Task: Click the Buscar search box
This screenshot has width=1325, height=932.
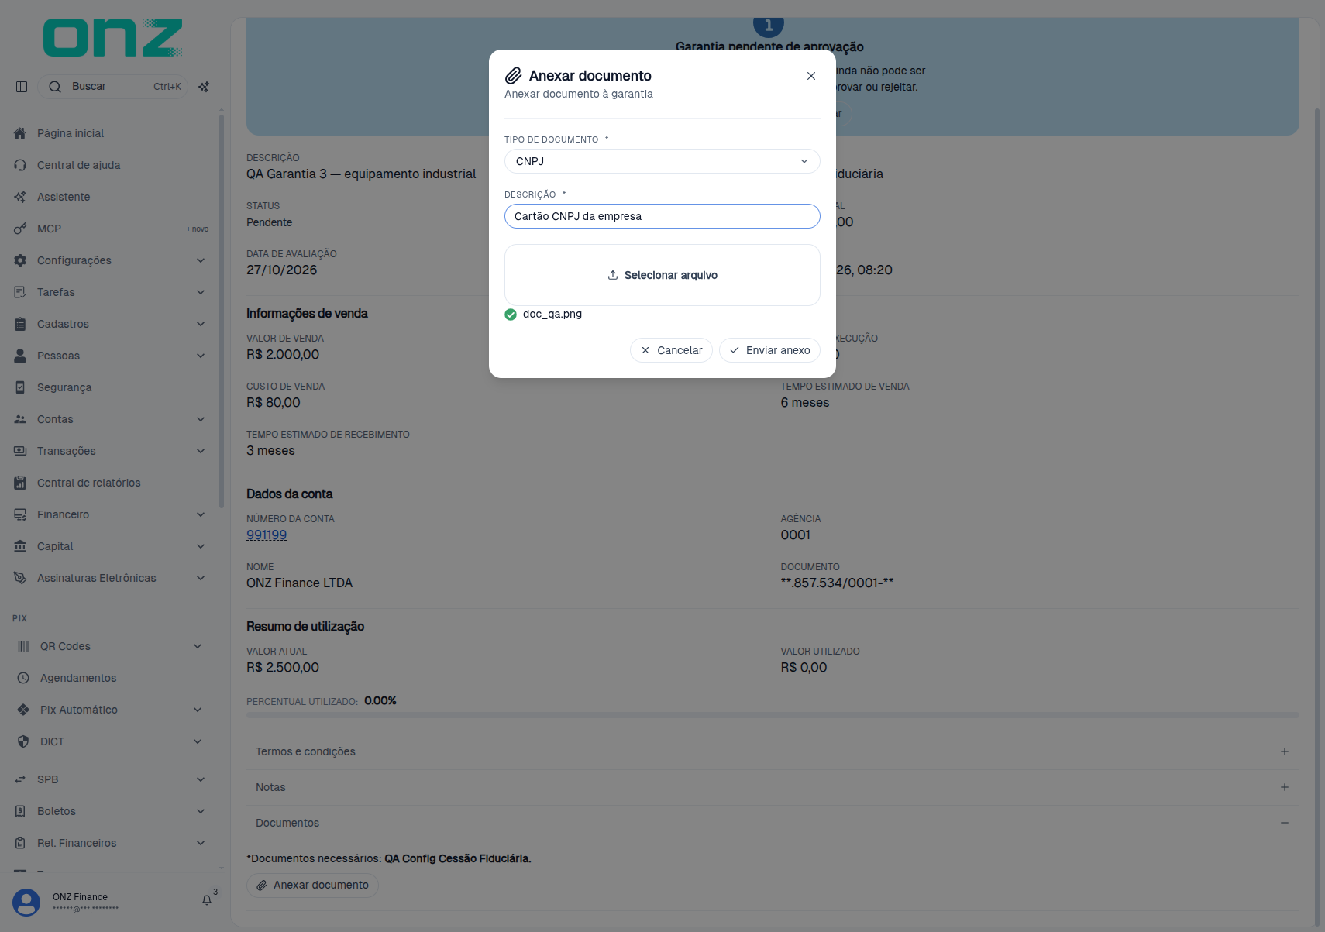Action: (x=113, y=87)
